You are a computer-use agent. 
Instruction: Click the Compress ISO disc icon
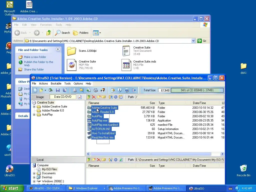89,90
